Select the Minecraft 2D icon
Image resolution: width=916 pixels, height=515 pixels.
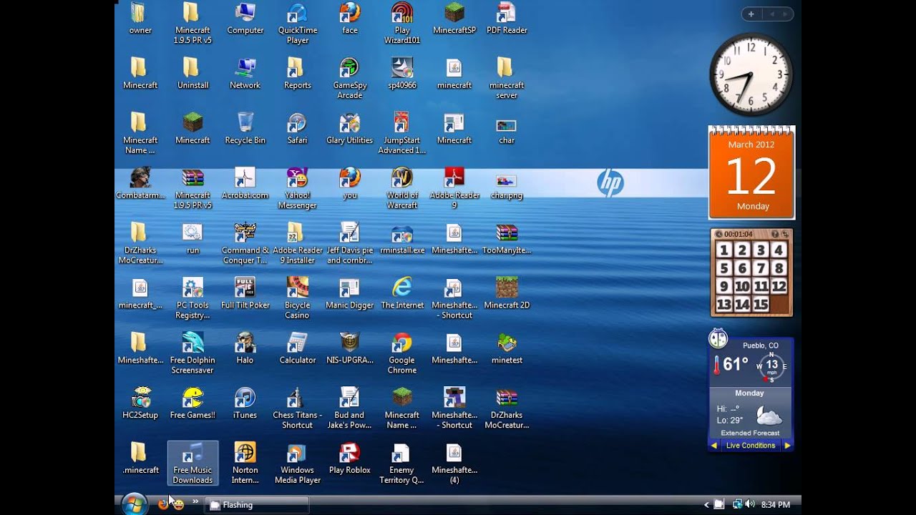(507, 294)
